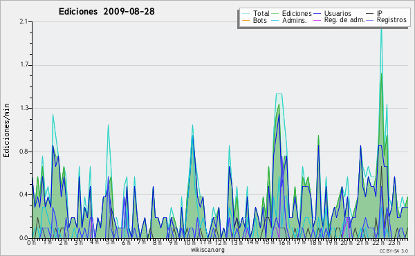Click the '17 h' x-axis label
The height and width of the screenshot is (256, 415).
(x=299, y=242)
